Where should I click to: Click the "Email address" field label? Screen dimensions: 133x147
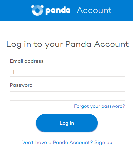(27, 61)
